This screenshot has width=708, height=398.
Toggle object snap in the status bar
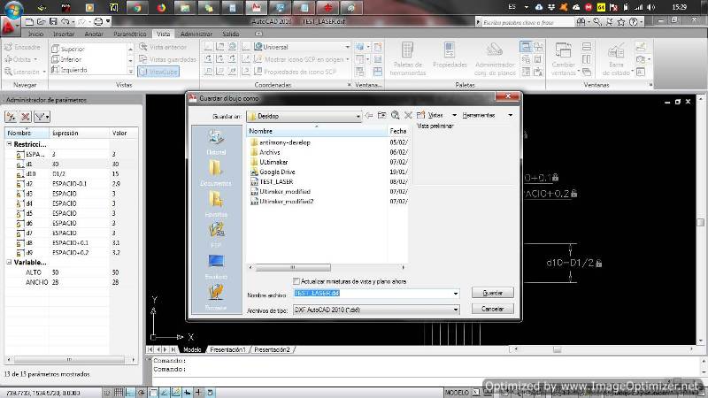point(153,393)
